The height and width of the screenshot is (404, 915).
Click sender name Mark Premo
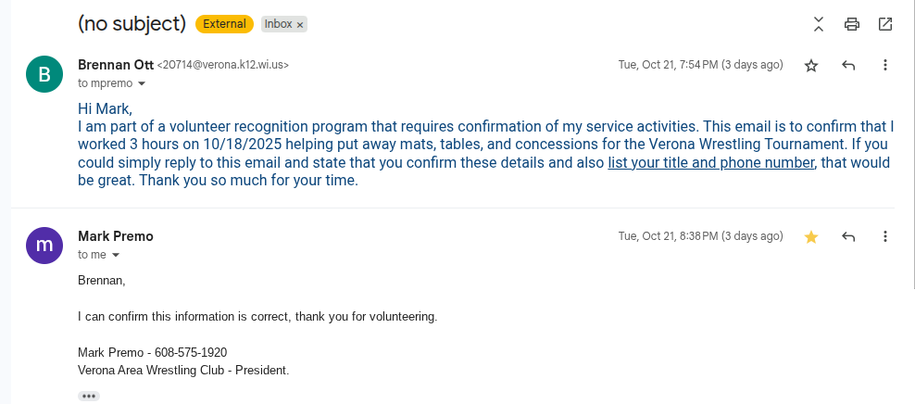coord(116,236)
